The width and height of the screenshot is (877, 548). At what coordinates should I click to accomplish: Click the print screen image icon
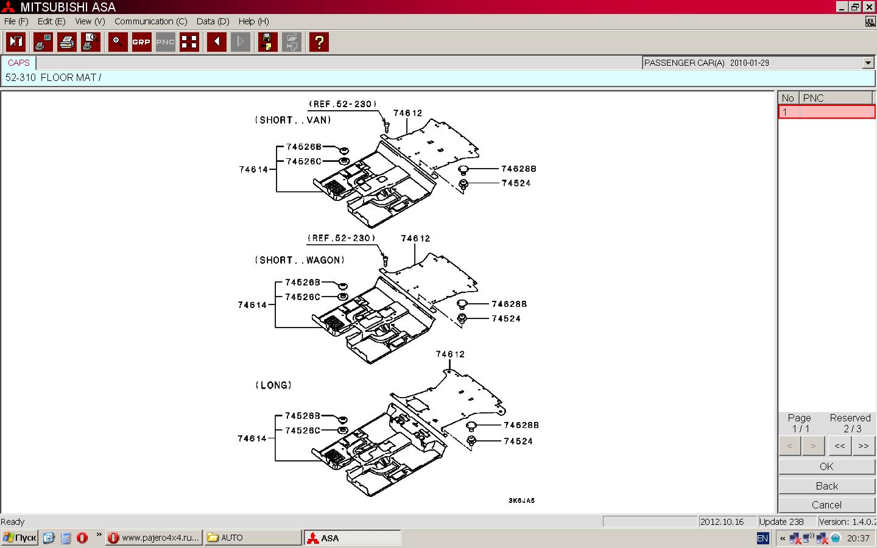[43, 42]
